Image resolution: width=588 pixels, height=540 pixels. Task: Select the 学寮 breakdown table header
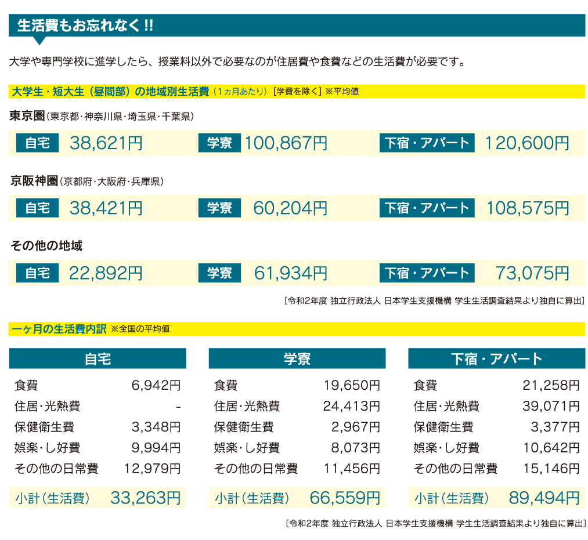point(297,359)
